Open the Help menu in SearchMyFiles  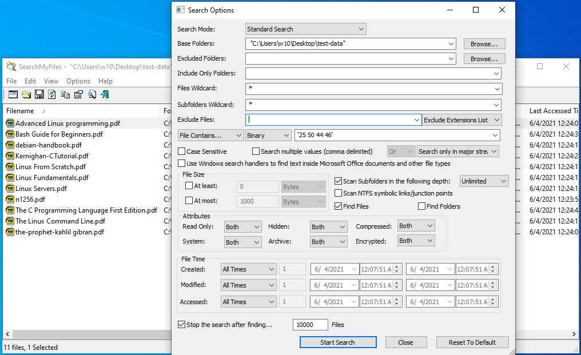coord(105,81)
